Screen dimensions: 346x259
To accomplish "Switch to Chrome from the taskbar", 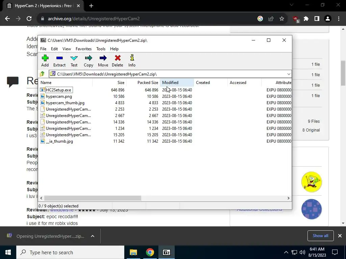I will pyautogui.click(x=150, y=252).
